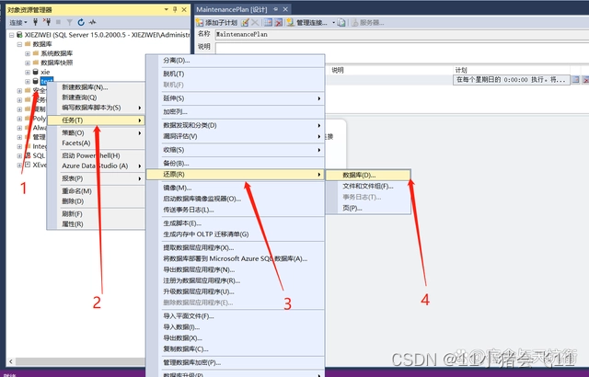Open the 任务(T) submenu

(x=96, y=120)
